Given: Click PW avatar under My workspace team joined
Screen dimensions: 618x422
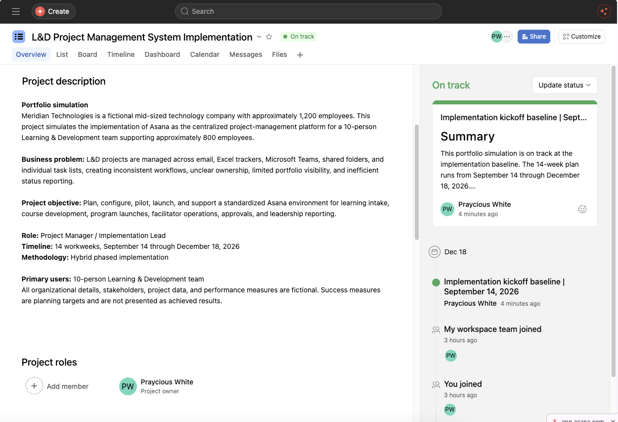Looking at the screenshot, I should (x=450, y=355).
